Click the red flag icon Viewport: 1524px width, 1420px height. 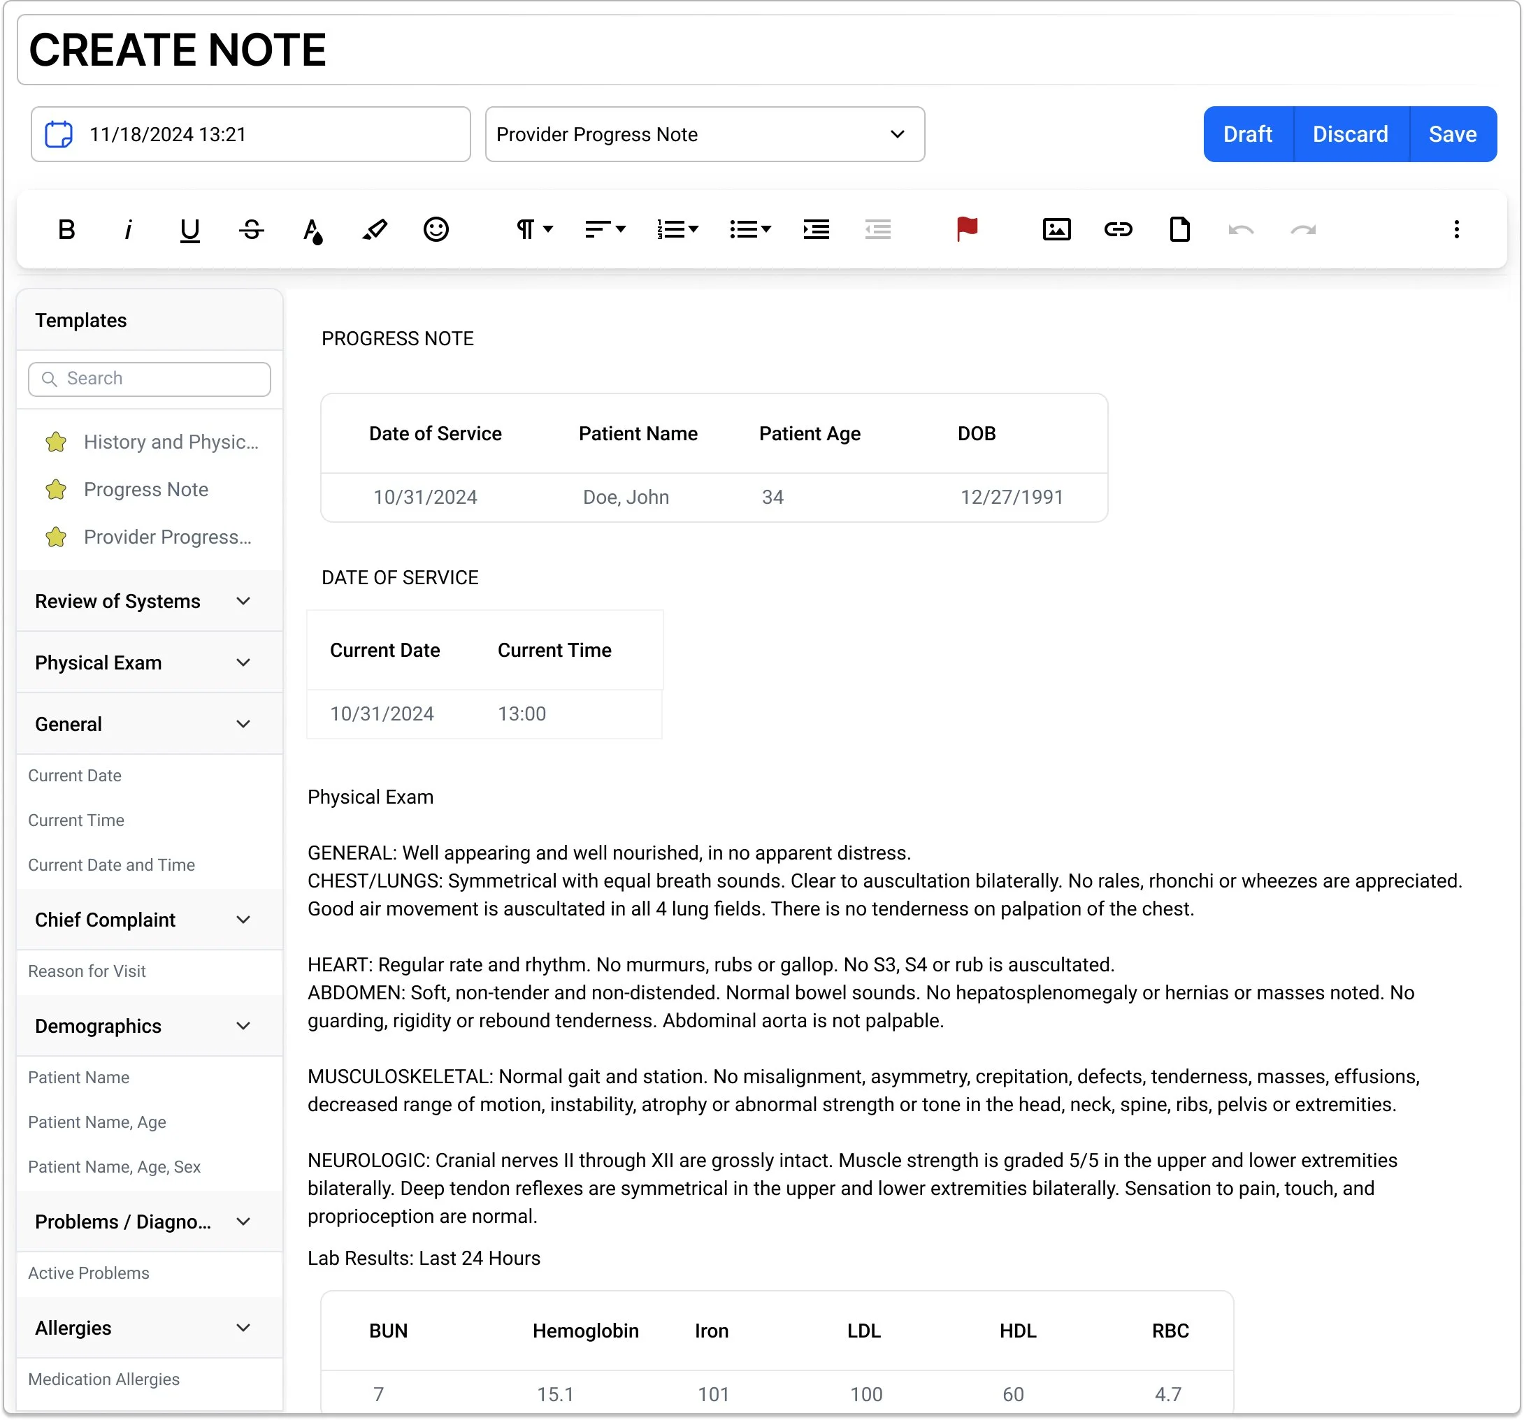pos(967,229)
